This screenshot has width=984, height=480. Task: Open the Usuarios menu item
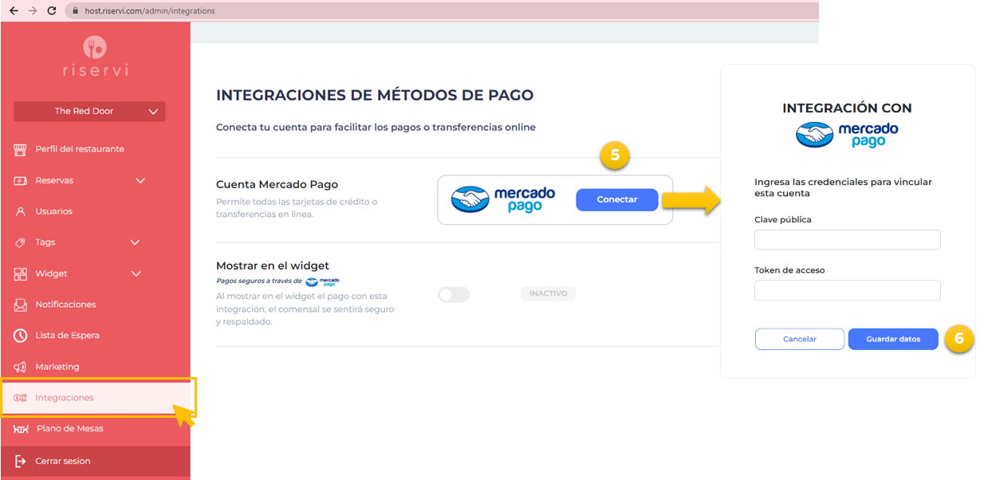point(53,211)
